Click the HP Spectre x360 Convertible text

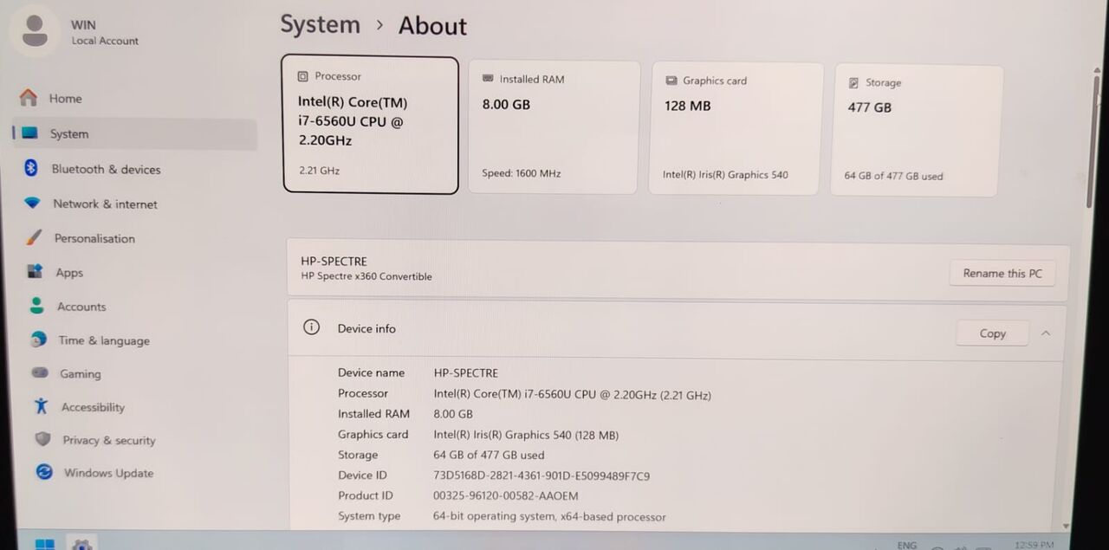pyautogui.click(x=366, y=276)
